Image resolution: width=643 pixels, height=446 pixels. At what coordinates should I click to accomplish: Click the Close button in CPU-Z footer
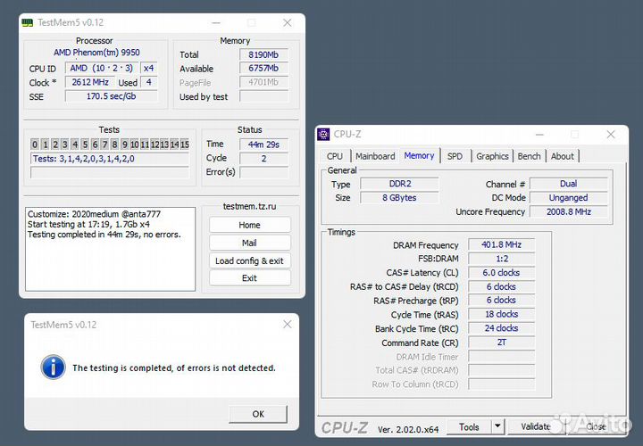pyautogui.click(x=596, y=426)
